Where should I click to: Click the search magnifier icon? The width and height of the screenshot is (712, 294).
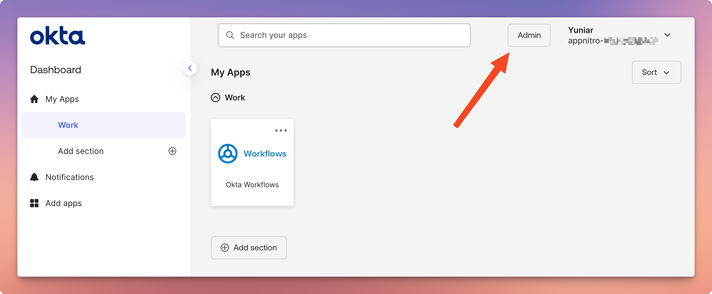coord(230,35)
